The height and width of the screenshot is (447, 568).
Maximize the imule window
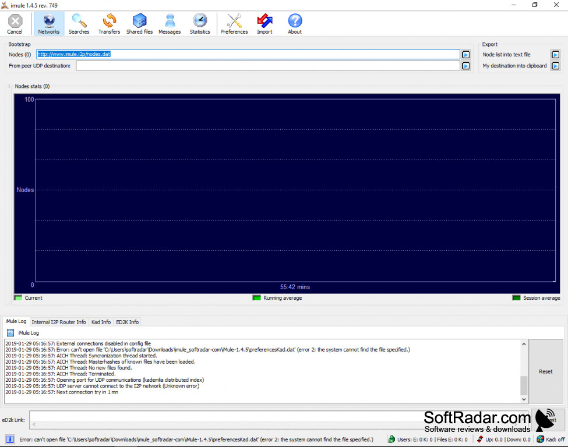[x=535, y=5]
